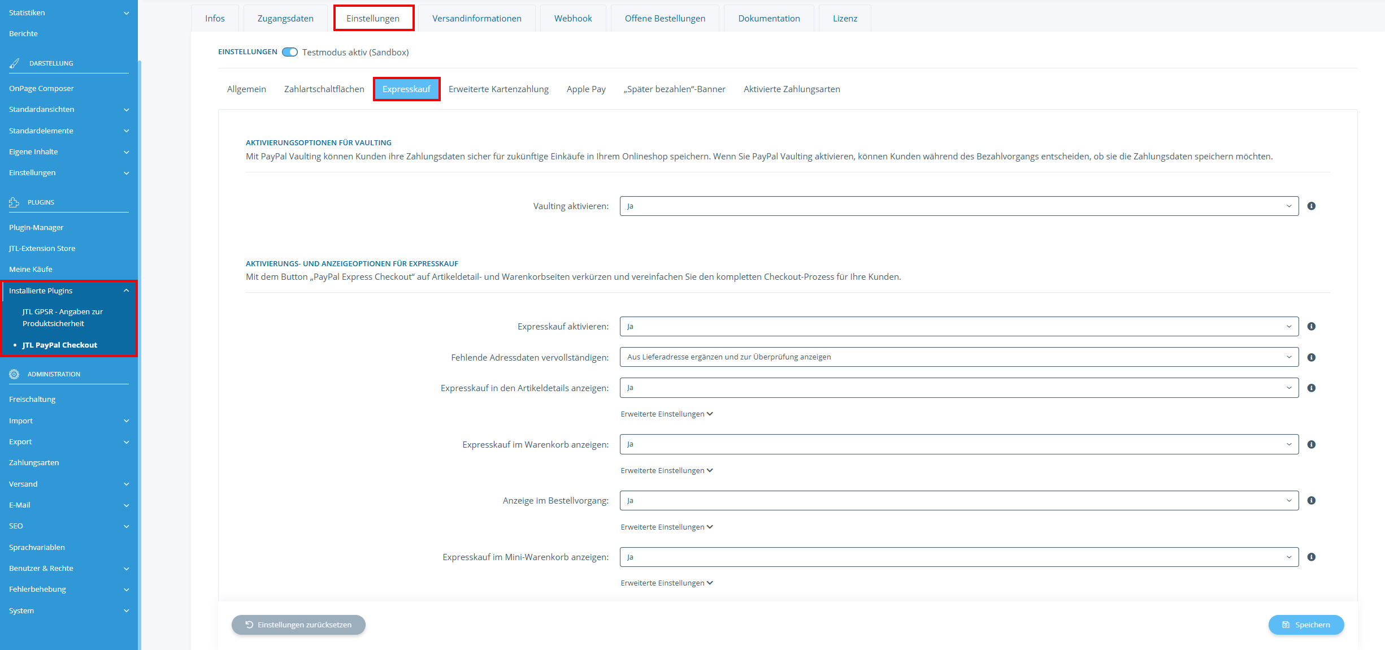Image resolution: width=1385 pixels, height=650 pixels.
Task: Open the Zahlartschaltflächen settings sub-tab
Action: coord(324,89)
